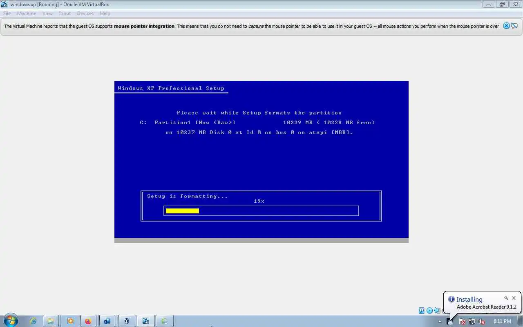Open Firefox from the taskbar
Viewport: 523px width, 327px height.
click(x=88, y=321)
